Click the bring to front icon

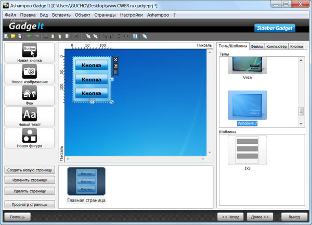click(x=88, y=36)
